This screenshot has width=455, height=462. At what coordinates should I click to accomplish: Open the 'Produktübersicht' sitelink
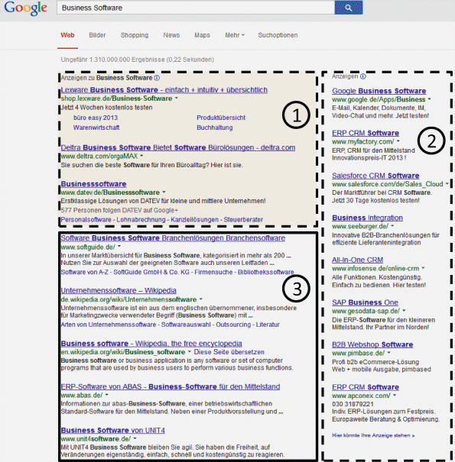(221, 118)
